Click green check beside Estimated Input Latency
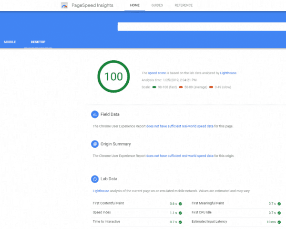The image size is (286, 229). pos(279,222)
